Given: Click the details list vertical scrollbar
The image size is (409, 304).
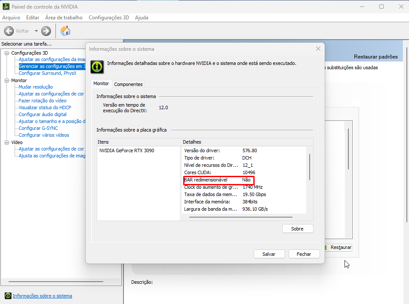Looking at the screenshot, I should [x=310, y=167].
